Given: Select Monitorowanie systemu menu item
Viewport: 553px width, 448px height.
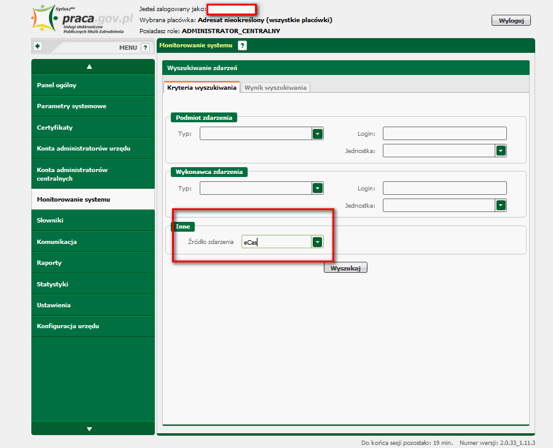Looking at the screenshot, I should [93, 199].
